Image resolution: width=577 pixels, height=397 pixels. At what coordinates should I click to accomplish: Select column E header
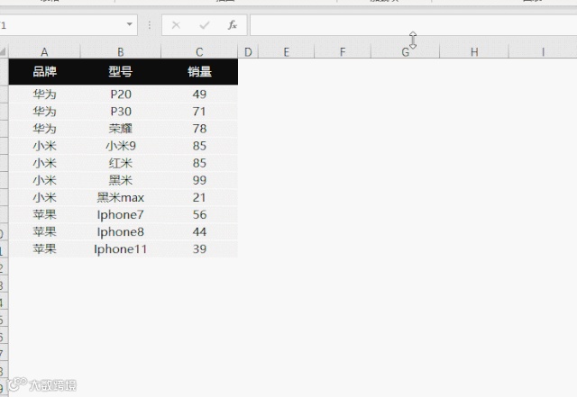click(287, 52)
